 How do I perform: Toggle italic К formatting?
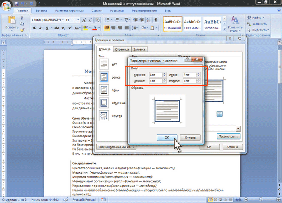click(40, 28)
